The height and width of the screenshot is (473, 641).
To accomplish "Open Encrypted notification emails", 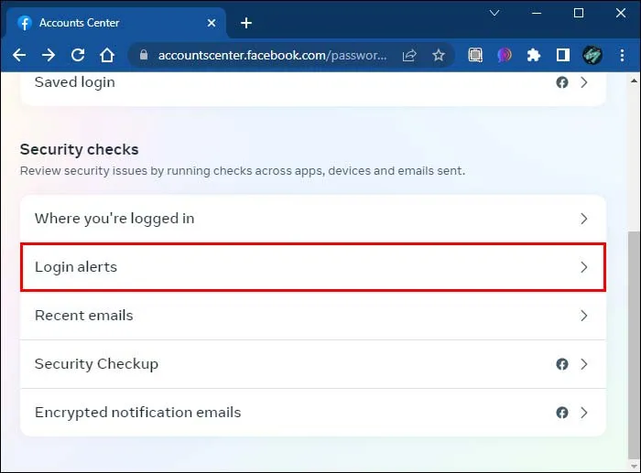I will coord(313,413).
